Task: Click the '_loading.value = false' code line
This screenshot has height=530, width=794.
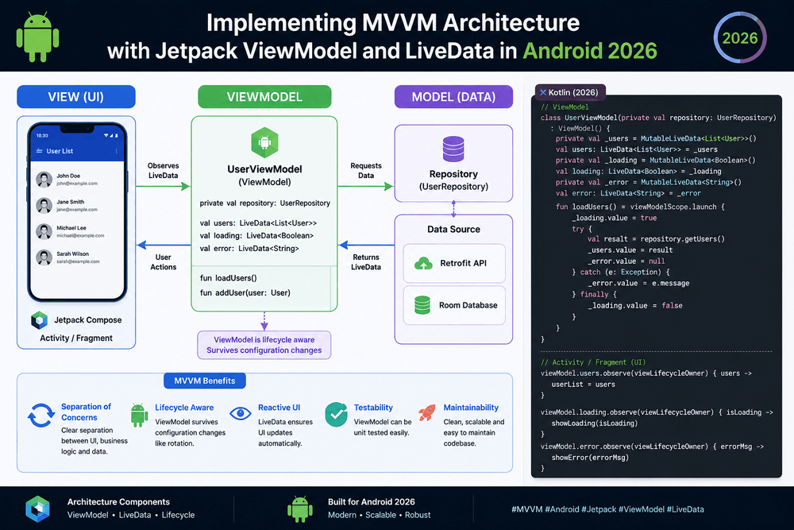Action: coord(635,306)
